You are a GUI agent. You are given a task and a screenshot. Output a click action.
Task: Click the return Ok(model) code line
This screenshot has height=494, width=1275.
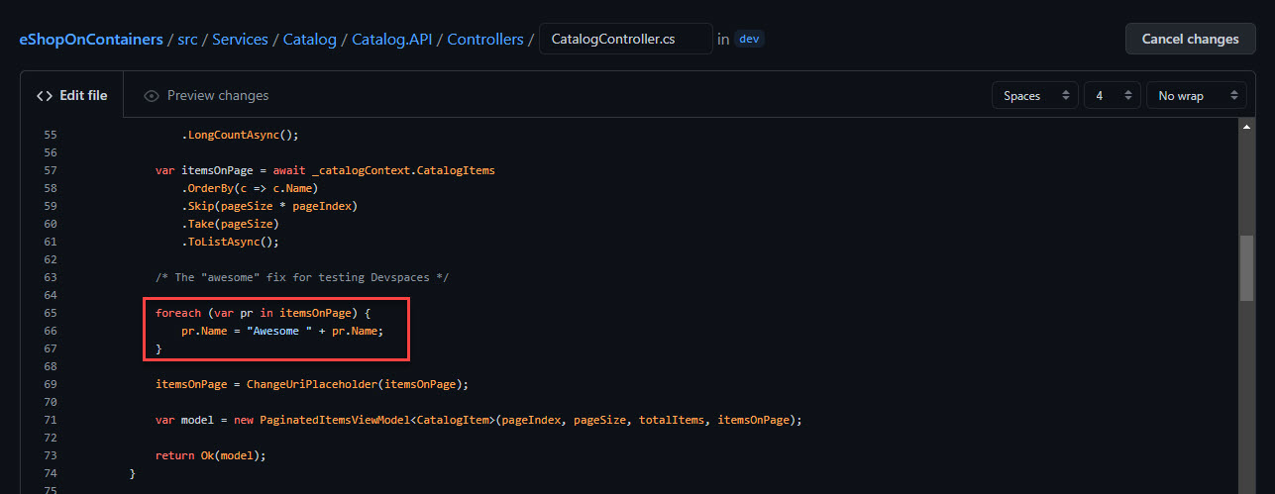click(211, 455)
